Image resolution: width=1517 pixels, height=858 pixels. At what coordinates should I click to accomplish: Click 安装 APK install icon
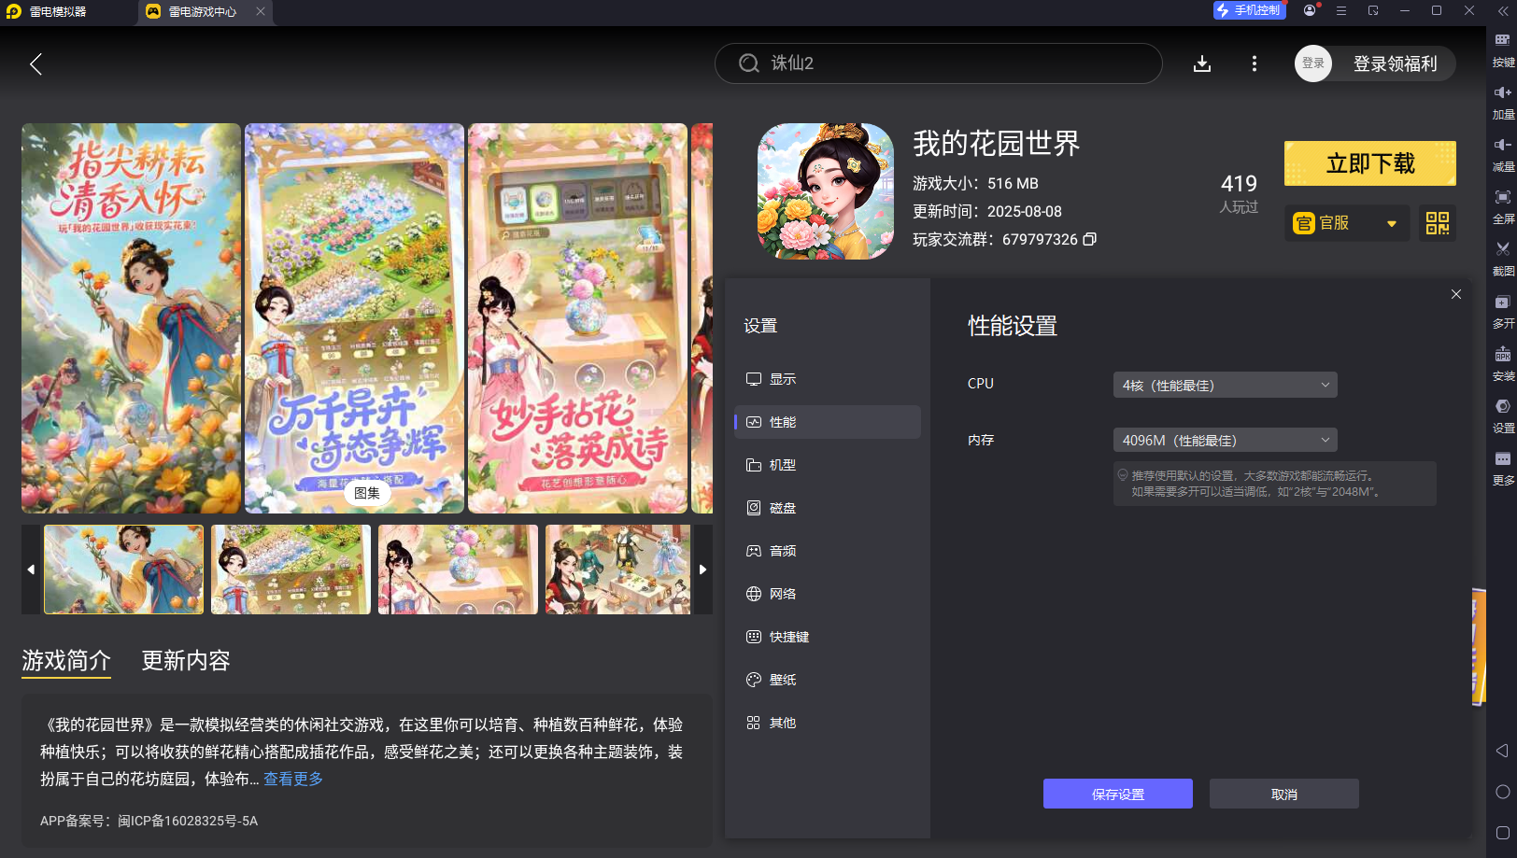click(1503, 364)
